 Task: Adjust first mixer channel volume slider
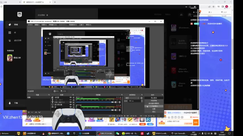click(x=95, y=102)
